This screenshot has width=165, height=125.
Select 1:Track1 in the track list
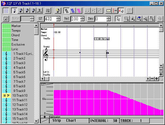click(x=18, y=54)
